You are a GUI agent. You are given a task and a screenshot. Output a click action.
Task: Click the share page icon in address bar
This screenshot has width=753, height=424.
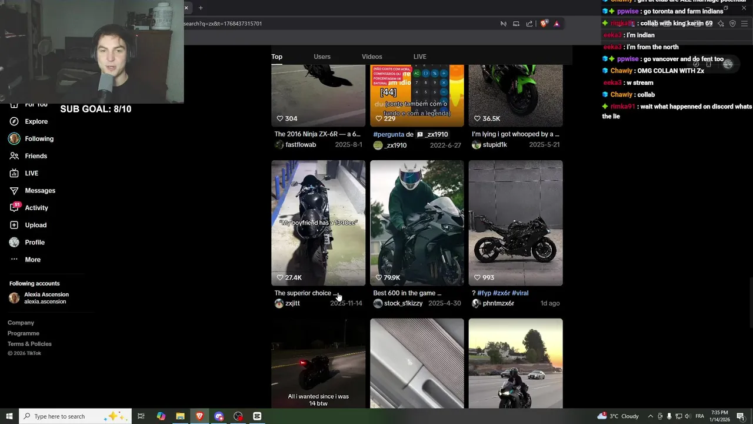tap(529, 24)
